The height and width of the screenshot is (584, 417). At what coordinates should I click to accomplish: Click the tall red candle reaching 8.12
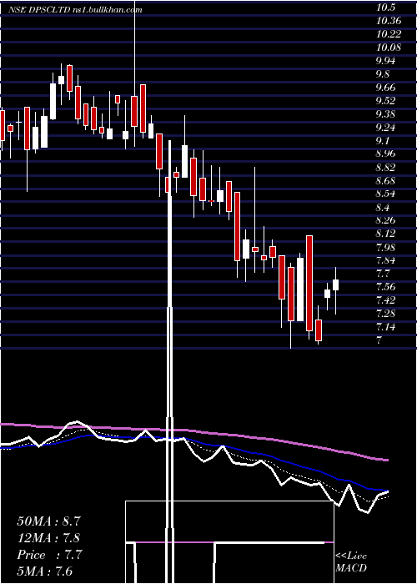pos(309,283)
